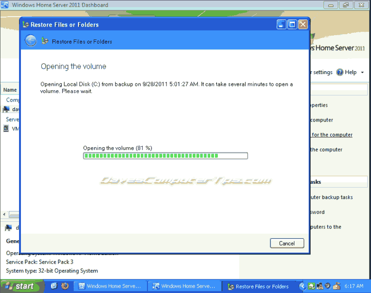Viewport: 371px width, 293px height.
Task: Click the 6:17 AM taskbar clock
Action: click(354, 286)
